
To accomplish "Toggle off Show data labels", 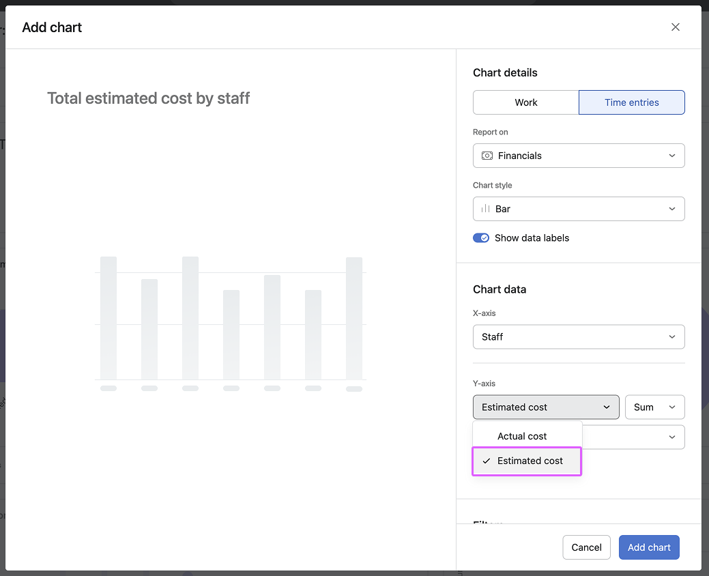I will (481, 237).
